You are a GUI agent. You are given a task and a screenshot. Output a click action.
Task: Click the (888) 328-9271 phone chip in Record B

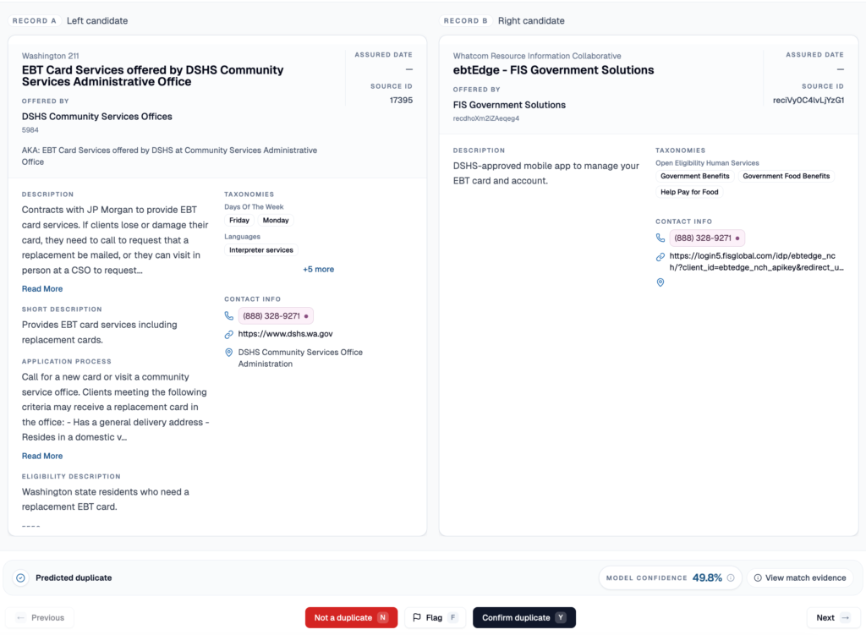[707, 238]
